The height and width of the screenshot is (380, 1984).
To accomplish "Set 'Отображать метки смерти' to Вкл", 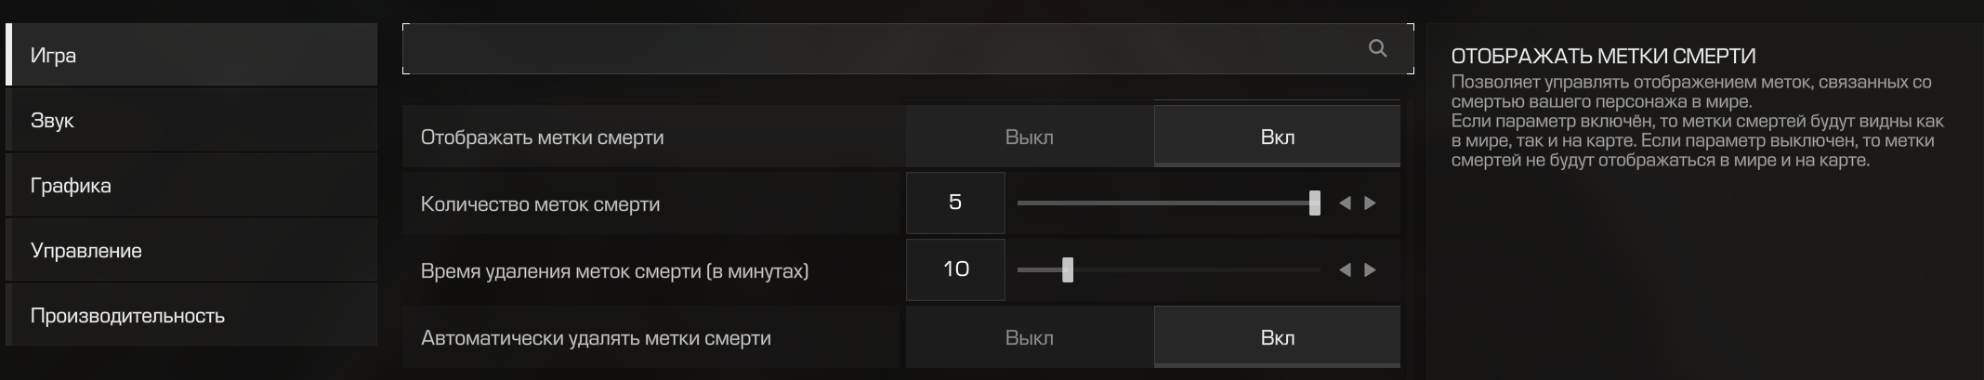I will [1277, 137].
